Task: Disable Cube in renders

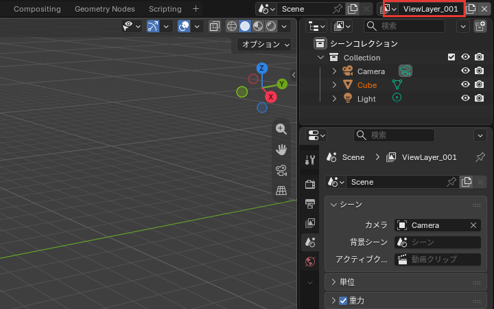Action: pyautogui.click(x=479, y=84)
